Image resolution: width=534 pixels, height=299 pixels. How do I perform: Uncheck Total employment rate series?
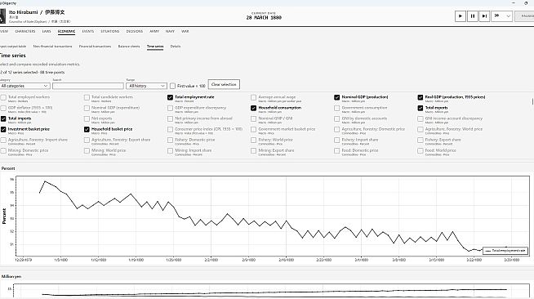(171, 98)
